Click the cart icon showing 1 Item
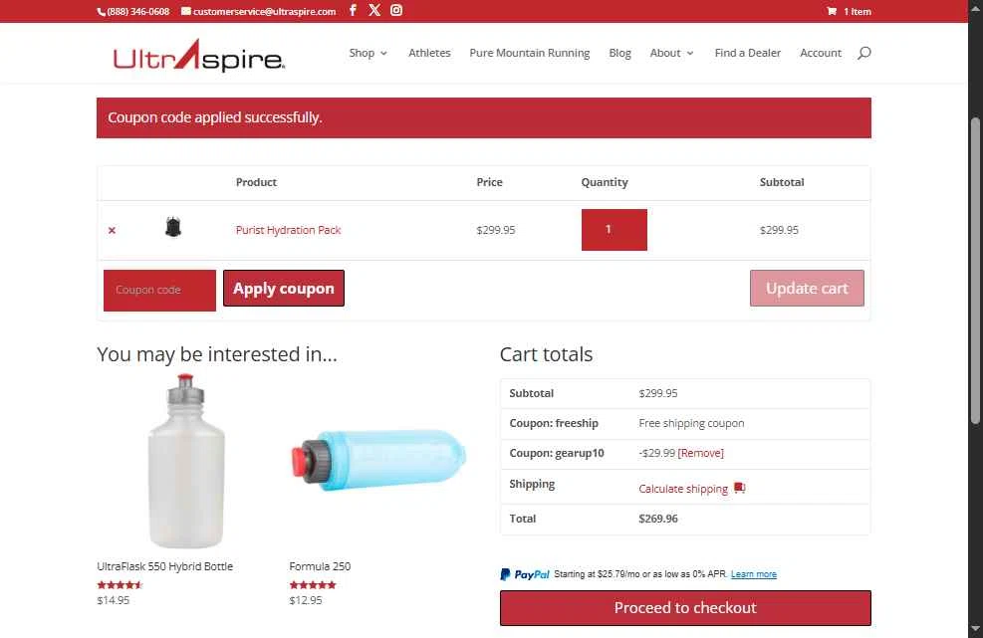This screenshot has width=983, height=638. tap(832, 11)
